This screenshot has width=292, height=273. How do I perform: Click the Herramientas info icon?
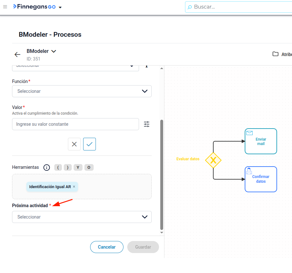[47, 168]
